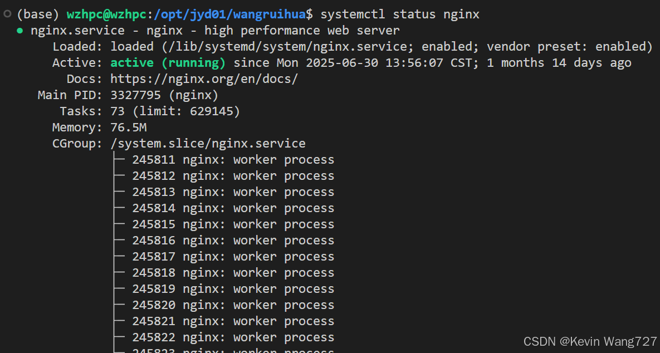Image resolution: width=660 pixels, height=353 pixels.
Task: Click worker process row 245811
Action: [233, 160]
